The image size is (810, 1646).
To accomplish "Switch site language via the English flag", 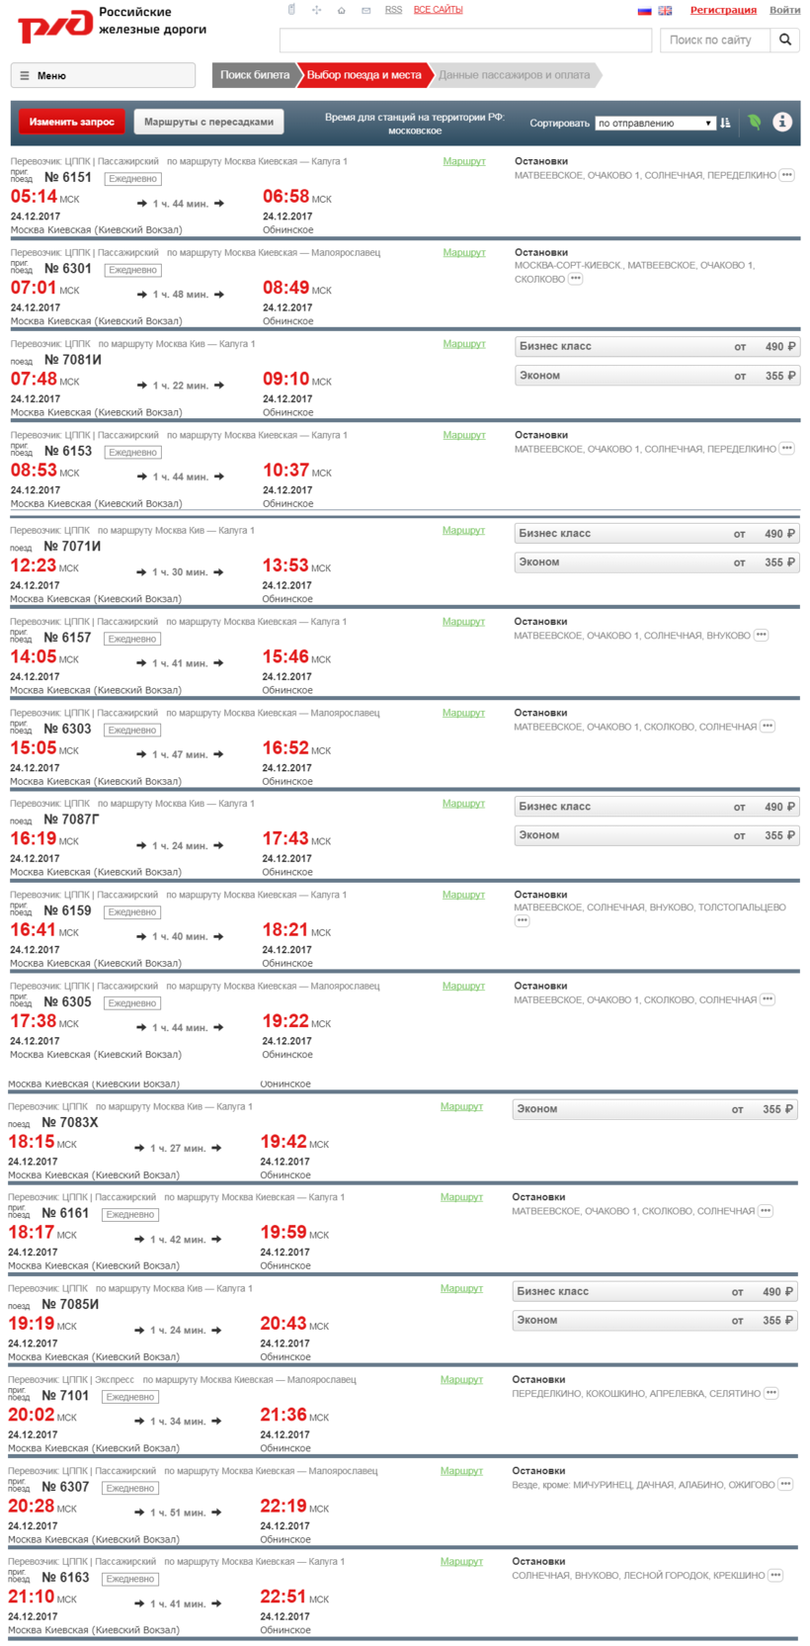I will tap(665, 11).
